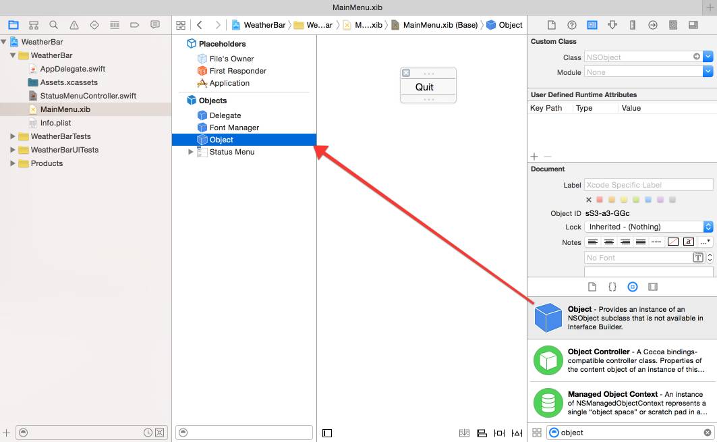Show the Quick Help inspector
717x442 pixels.
(571, 25)
